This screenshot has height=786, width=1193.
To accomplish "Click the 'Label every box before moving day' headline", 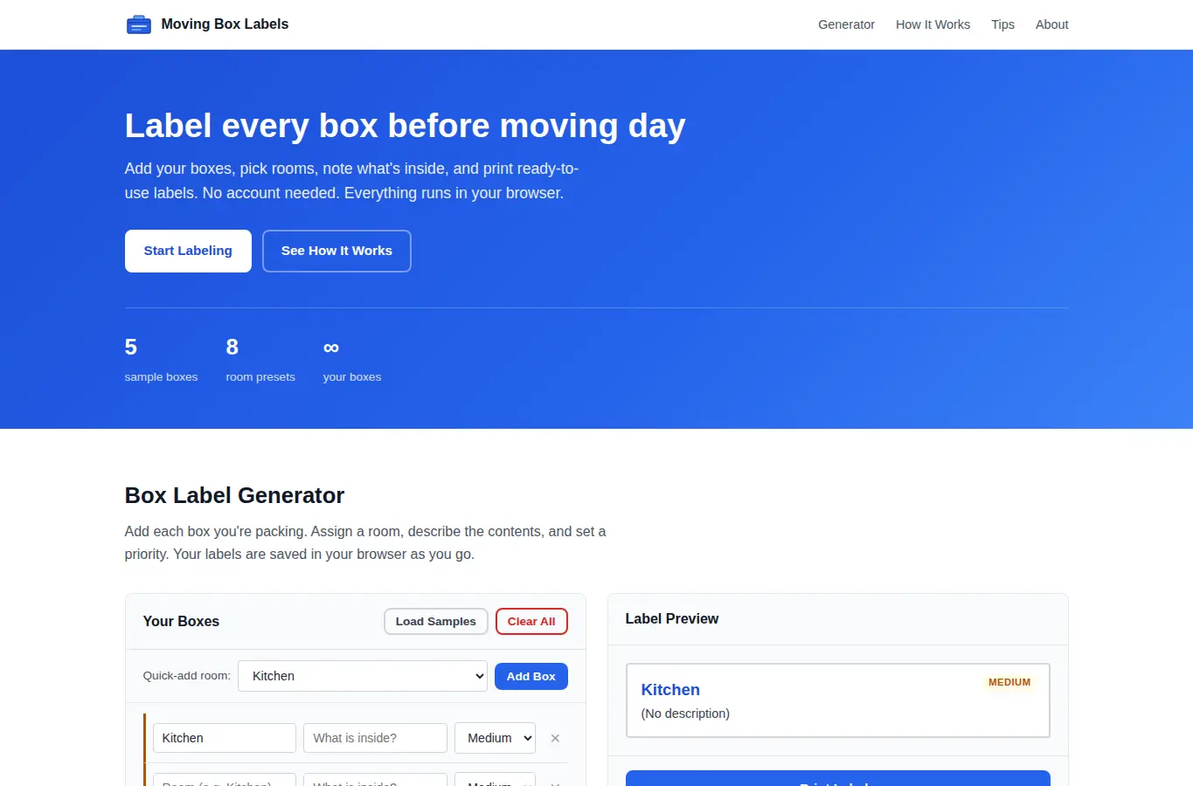I will pyautogui.click(x=405, y=126).
